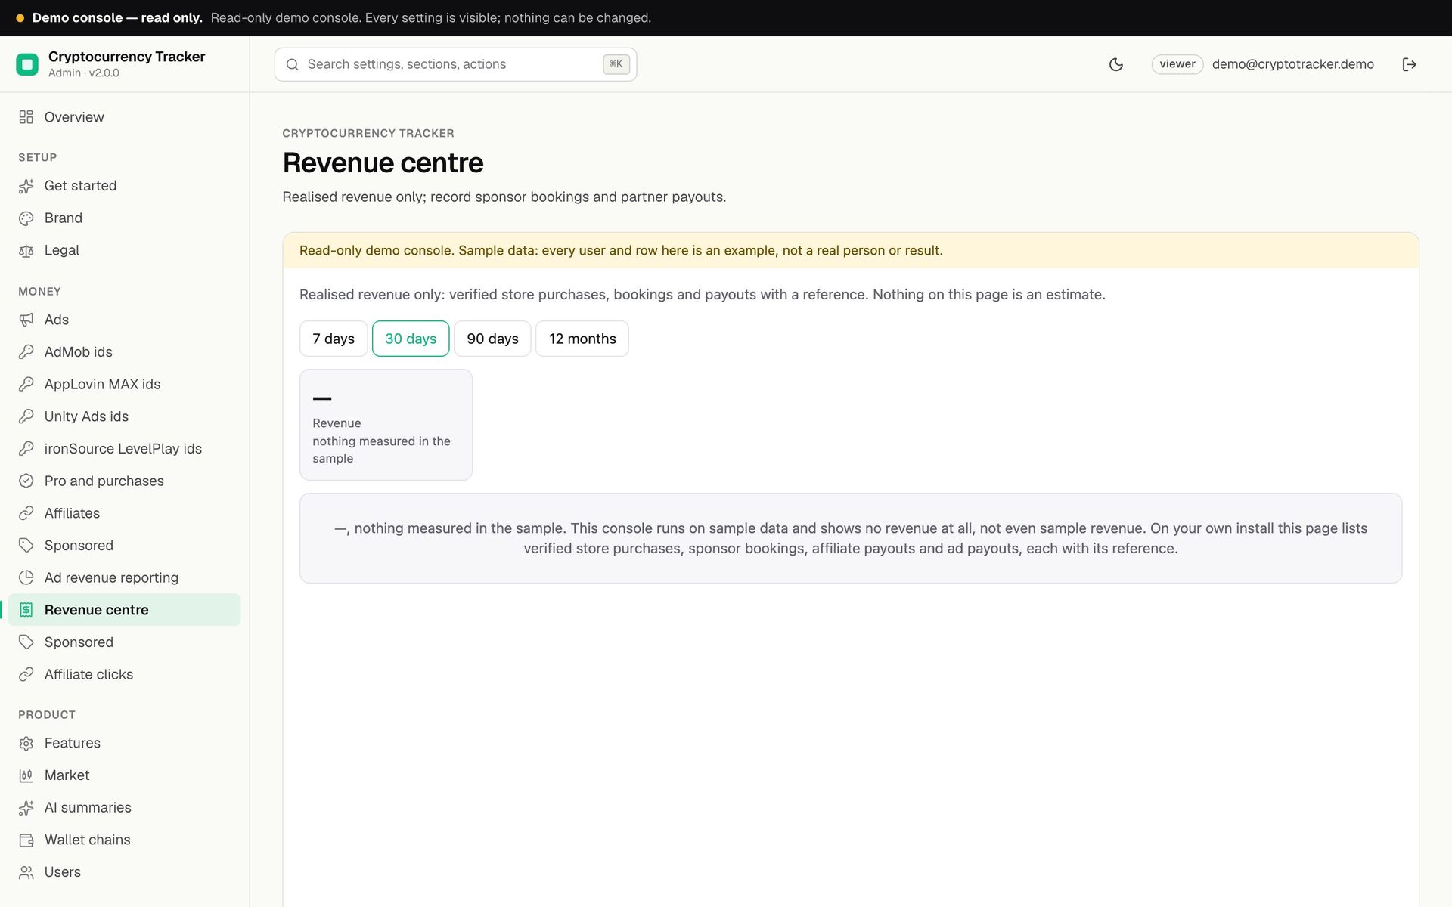This screenshot has height=907, width=1452.
Task: Select the 30 days range
Action: tap(411, 339)
